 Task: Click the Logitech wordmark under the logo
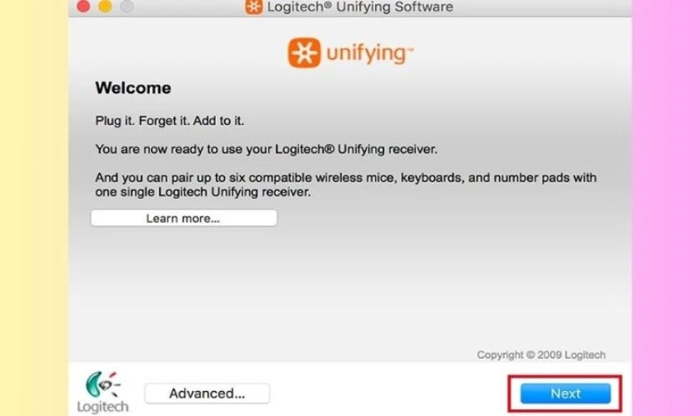click(x=102, y=407)
